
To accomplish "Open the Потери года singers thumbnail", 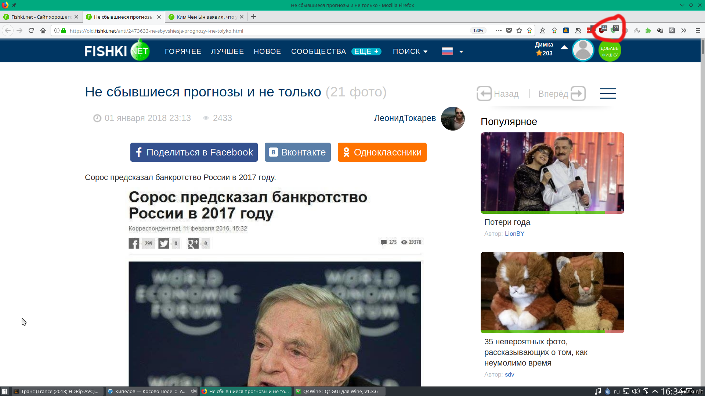I will pyautogui.click(x=552, y=173).
